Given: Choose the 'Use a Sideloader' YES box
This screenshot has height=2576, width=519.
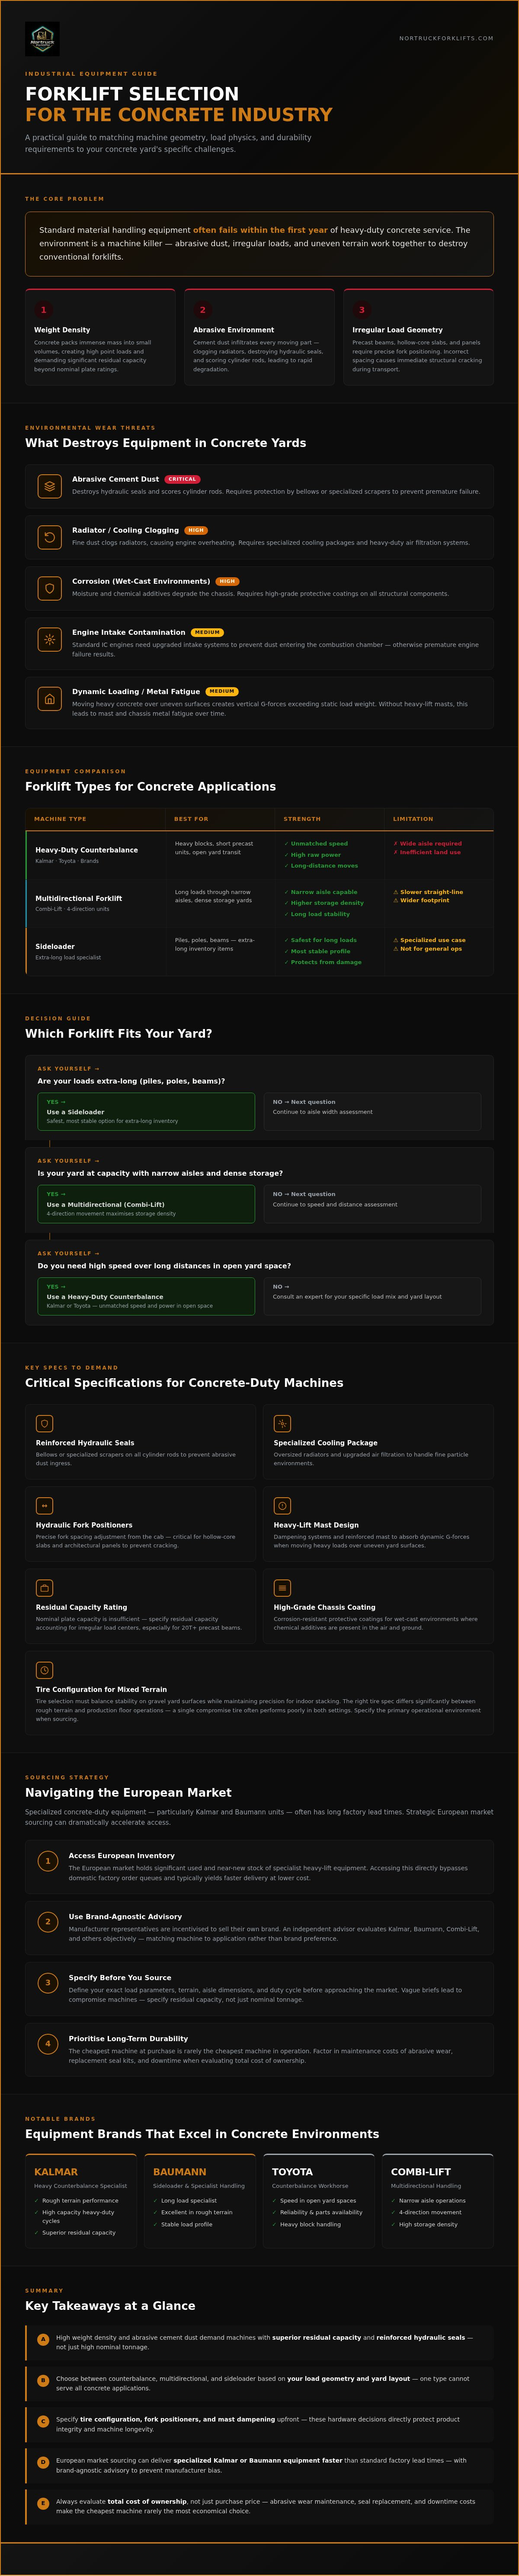Looking at the screenshot, I should point(146,1111).
